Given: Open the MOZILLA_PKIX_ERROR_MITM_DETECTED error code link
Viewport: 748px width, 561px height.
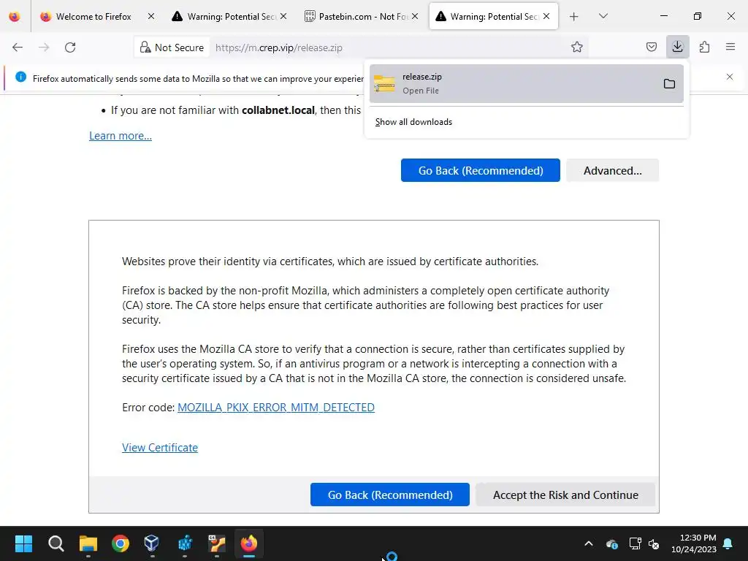Looking at the screenshot, I should (275, 408).
